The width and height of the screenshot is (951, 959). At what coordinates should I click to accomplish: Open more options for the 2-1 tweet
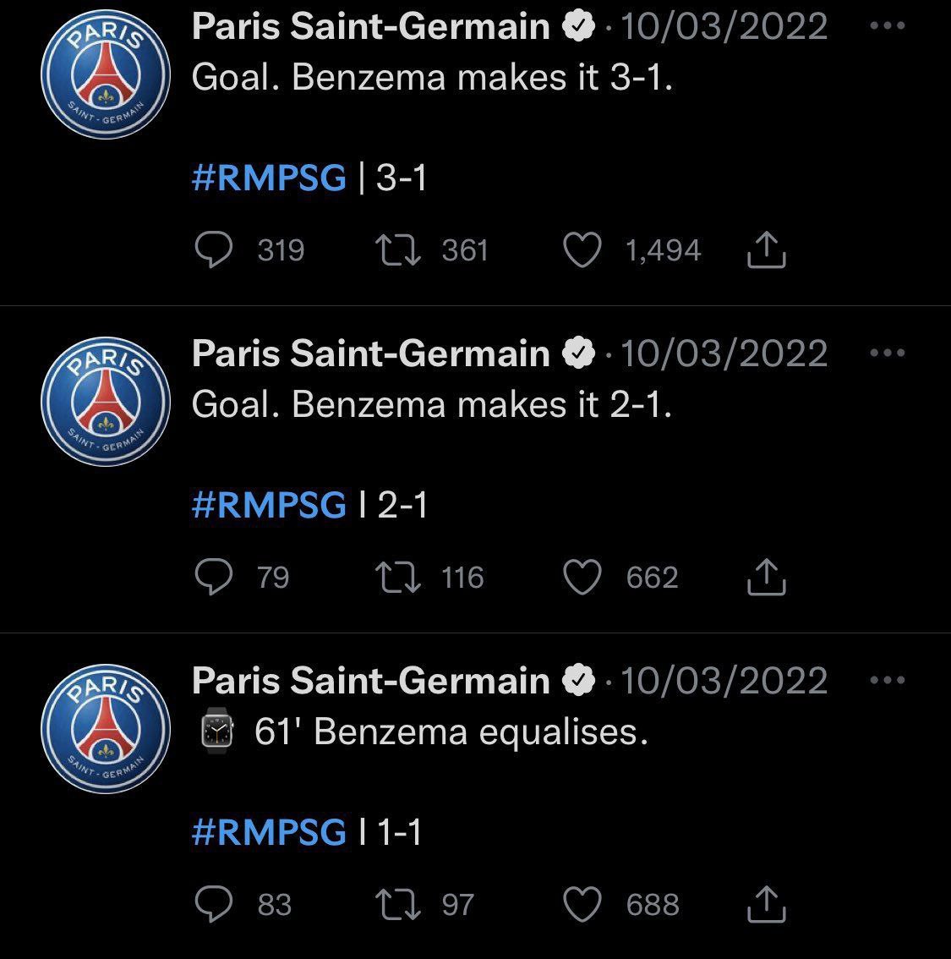(887, 353)
